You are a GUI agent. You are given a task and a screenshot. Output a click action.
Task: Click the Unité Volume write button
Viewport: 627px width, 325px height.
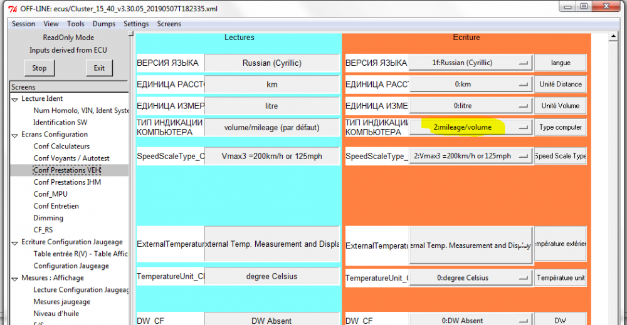click(560, 106)
